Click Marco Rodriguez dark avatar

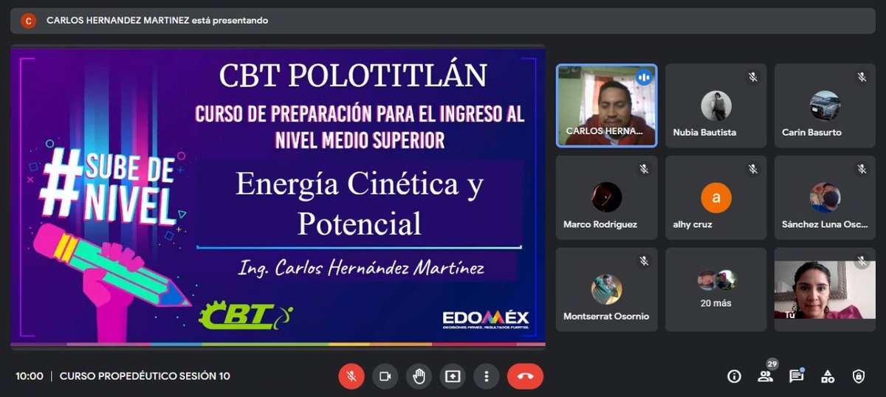coord(606,198)
